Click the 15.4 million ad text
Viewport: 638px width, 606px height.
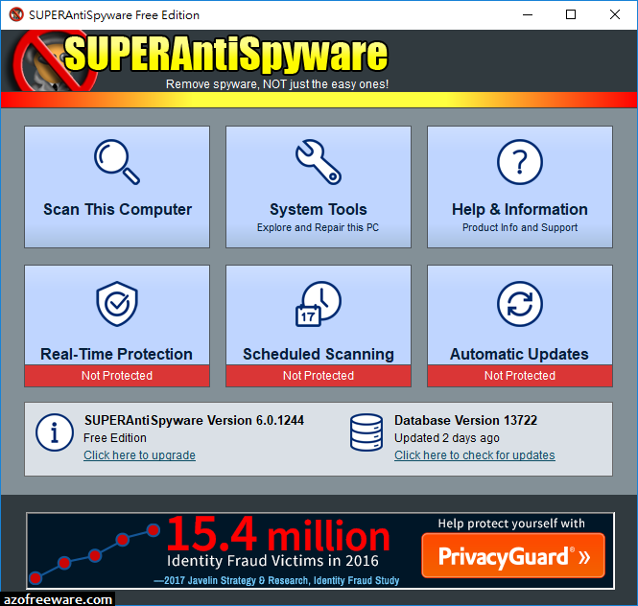click(x=278, y=535)
